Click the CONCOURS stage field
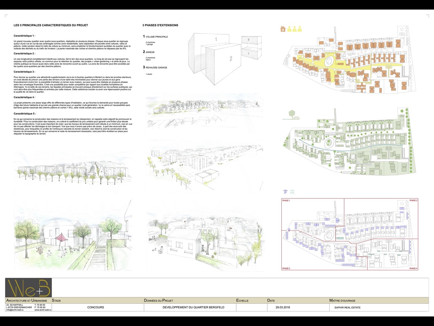Screen dimensions: 434x326 click(x=96, y=307)
